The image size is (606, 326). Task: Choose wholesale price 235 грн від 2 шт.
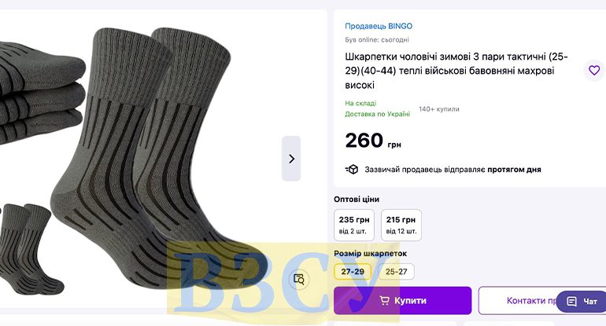354,225
